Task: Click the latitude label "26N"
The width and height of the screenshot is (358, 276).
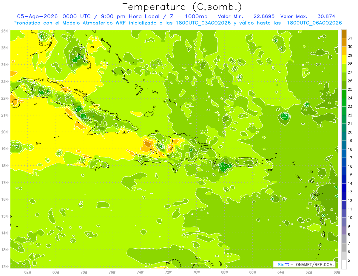Action: 4,31
